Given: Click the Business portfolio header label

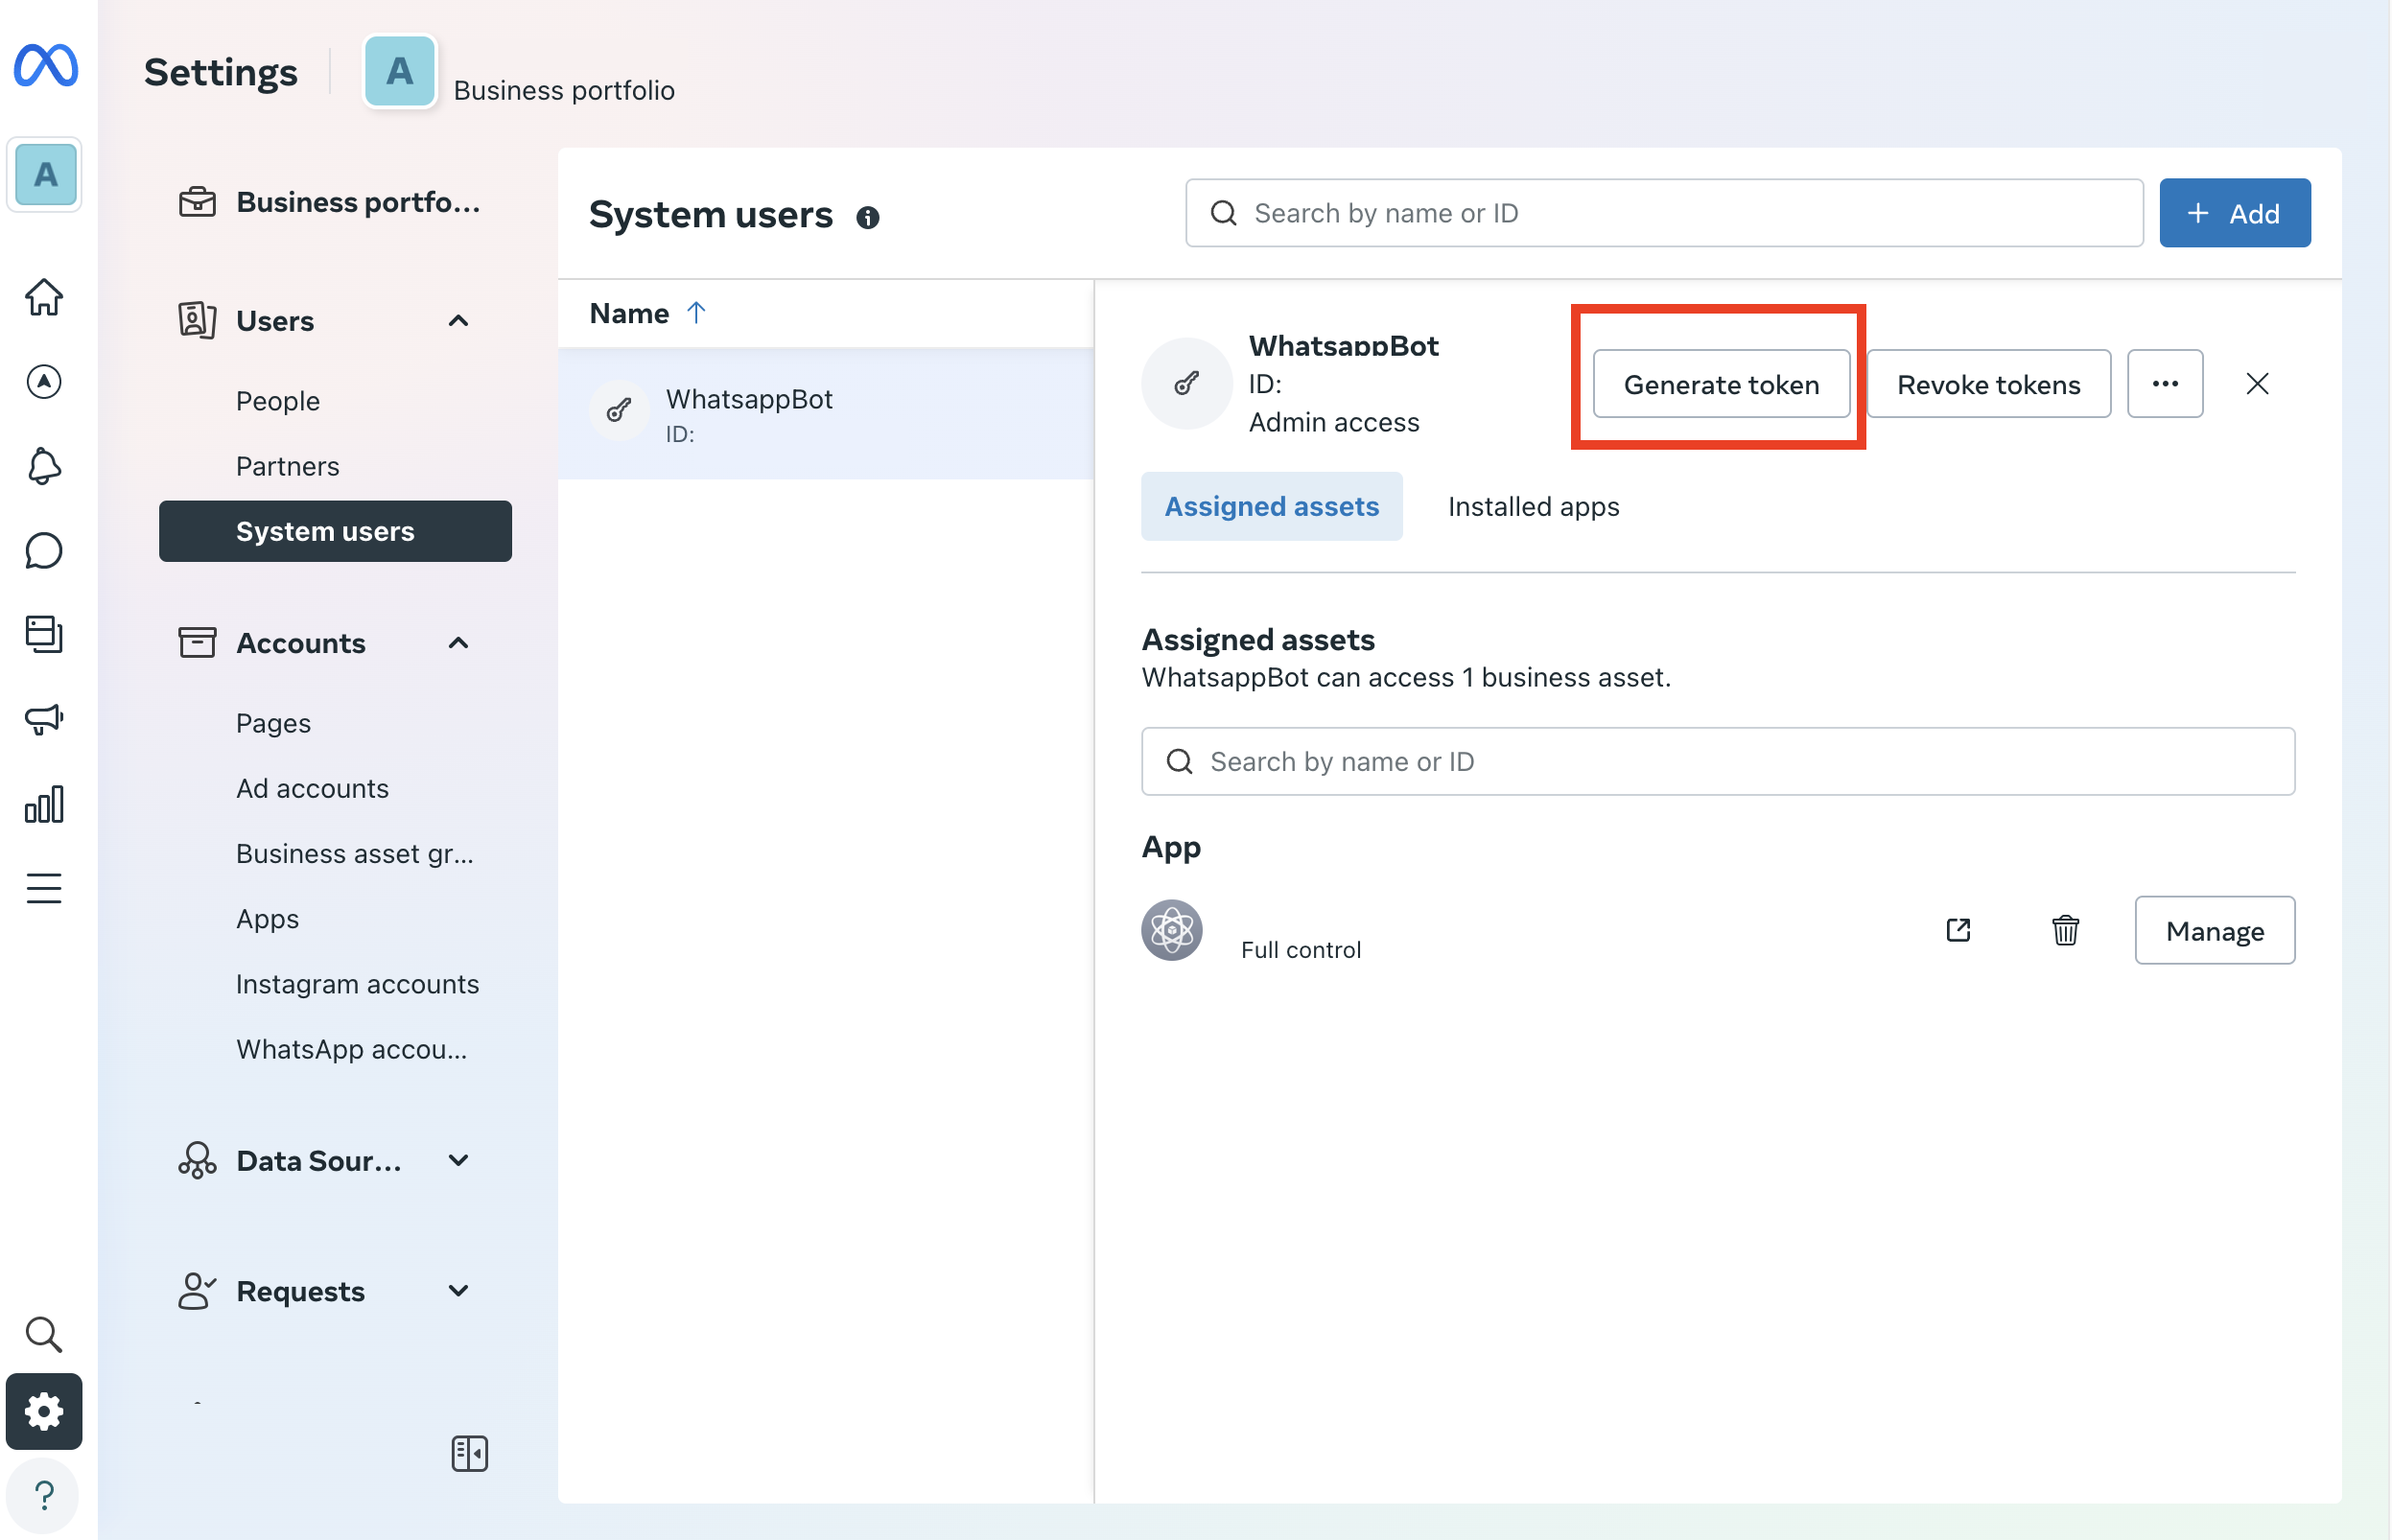Looking at the screenshot, I should tap(563, 90).
